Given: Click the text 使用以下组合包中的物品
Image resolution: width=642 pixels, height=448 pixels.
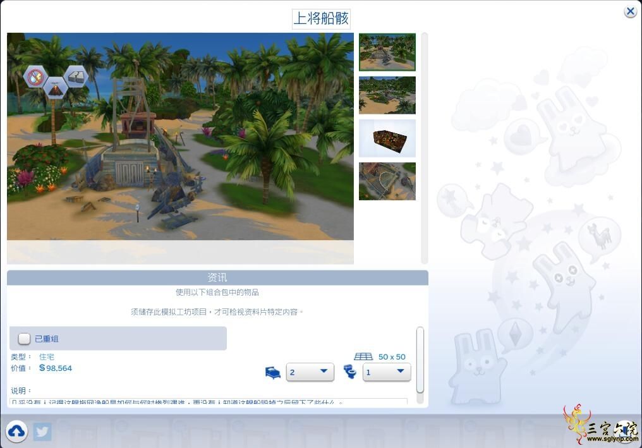Looking at the screenshot, I should [217, 293].
